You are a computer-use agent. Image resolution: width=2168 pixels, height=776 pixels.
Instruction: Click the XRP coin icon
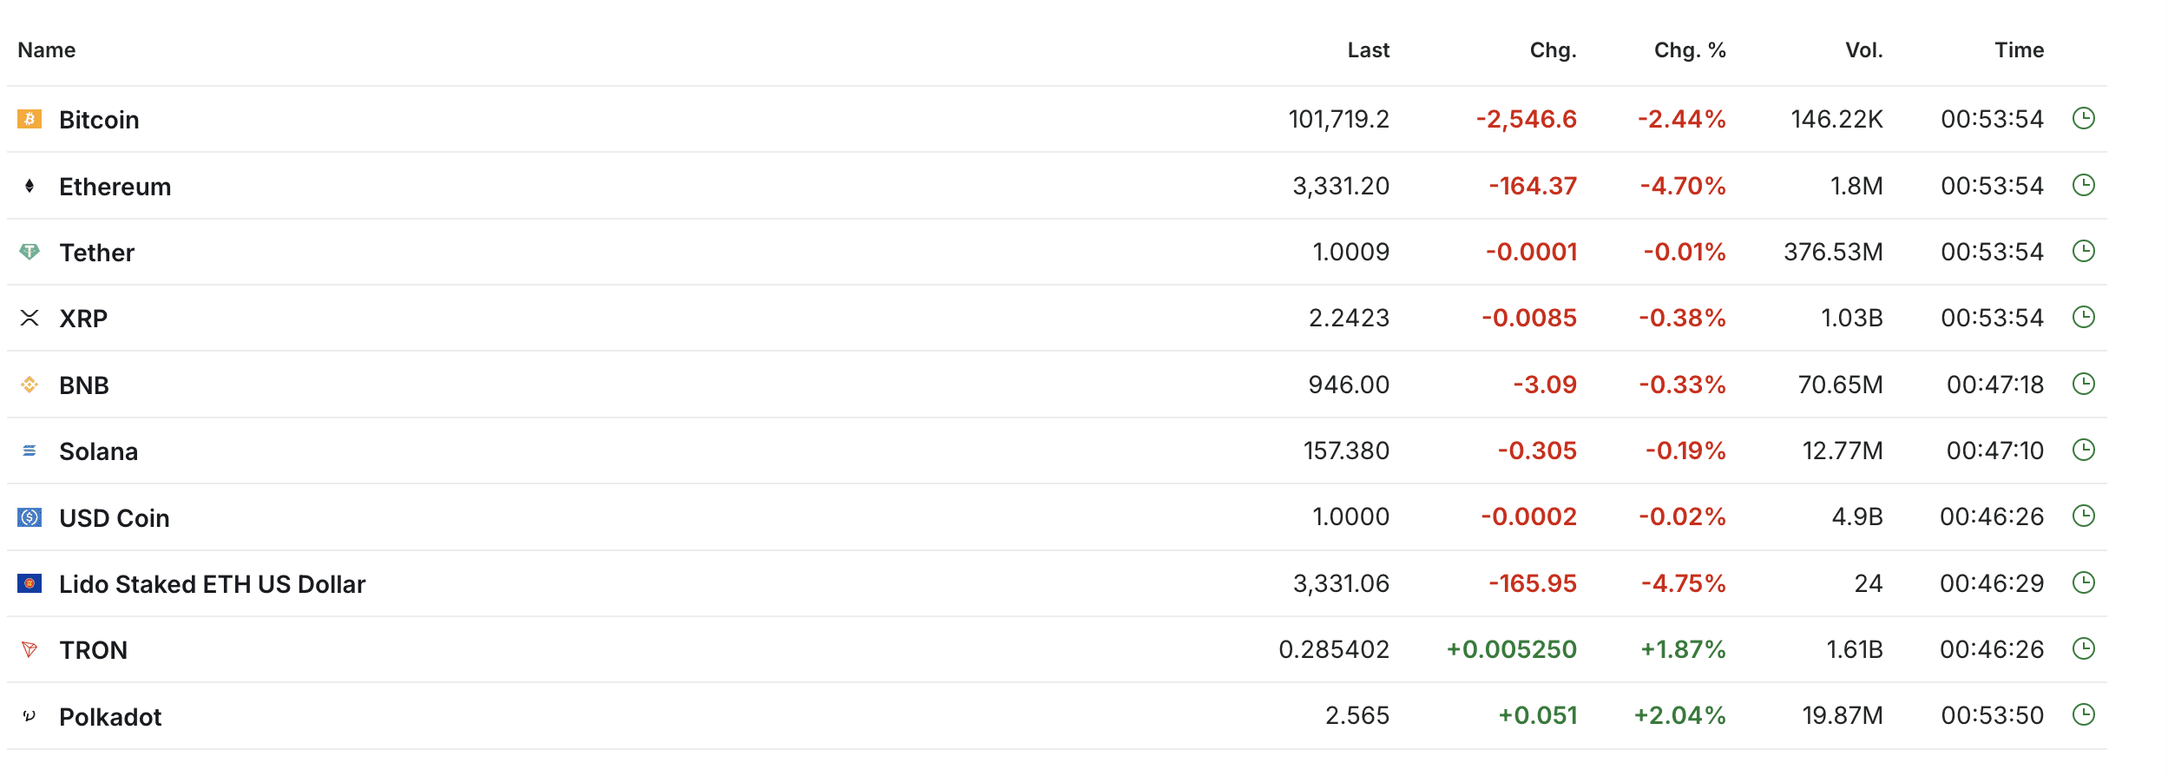pyautogui.click(x=30, y=318)
